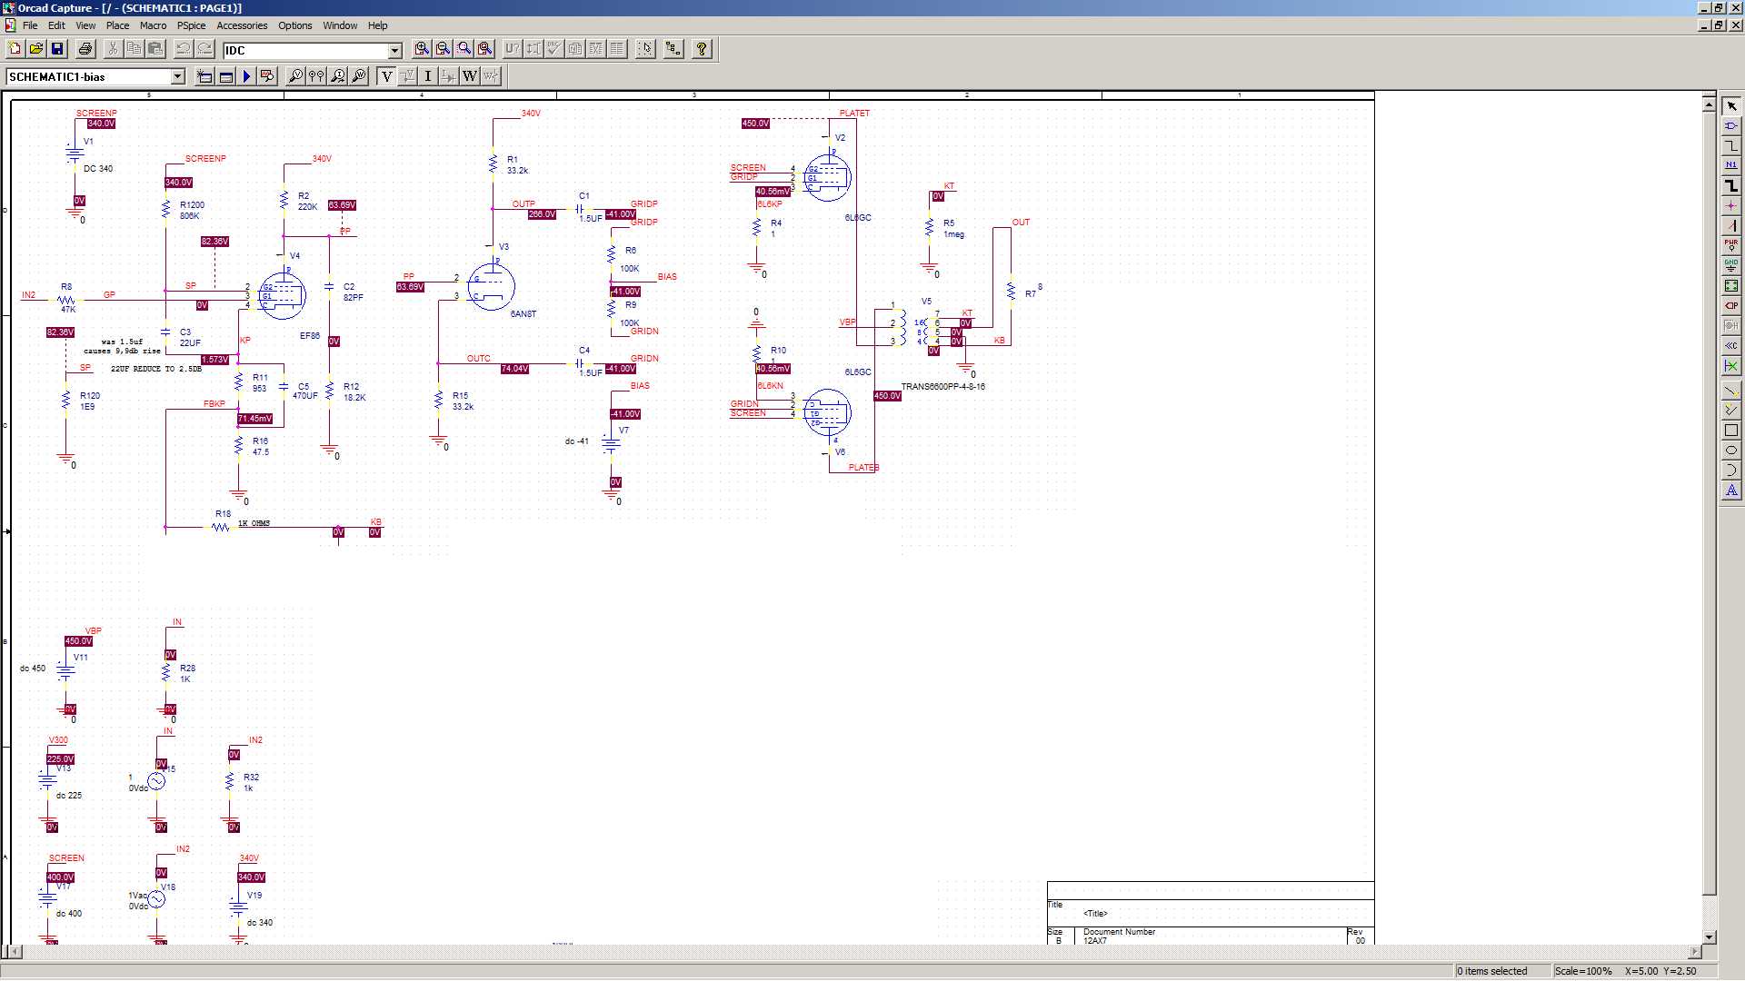Place a power dissipation marker
Image resolution: width=1745 pixels, height=981 pixels.
(x=359, y=76)
